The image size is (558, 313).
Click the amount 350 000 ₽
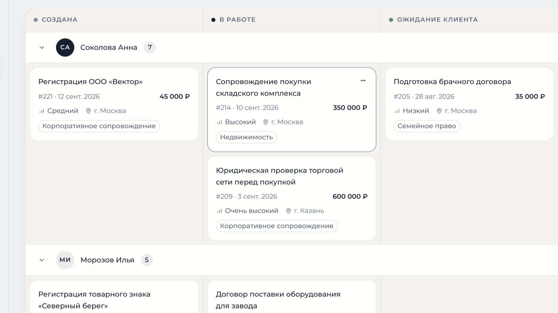tap(350, 108)
